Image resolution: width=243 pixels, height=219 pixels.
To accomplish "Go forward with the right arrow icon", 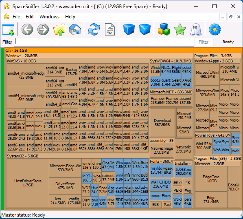I will coord(43,29).
